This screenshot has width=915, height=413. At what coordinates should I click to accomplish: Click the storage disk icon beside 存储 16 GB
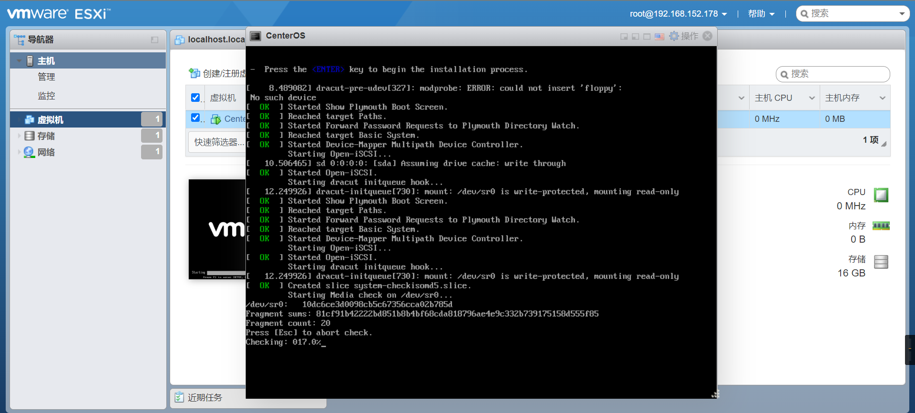(x=881, y=262)
